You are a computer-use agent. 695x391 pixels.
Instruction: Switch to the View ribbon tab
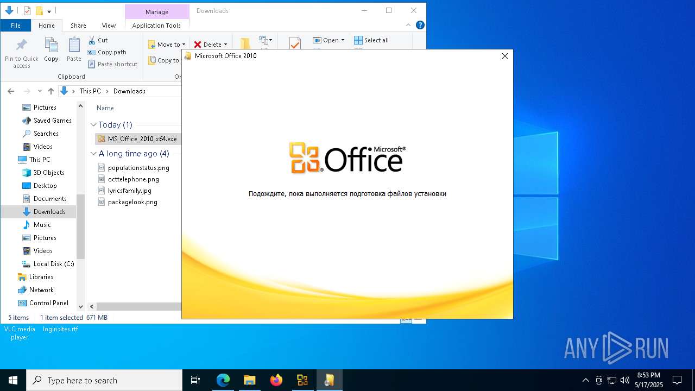109,26
